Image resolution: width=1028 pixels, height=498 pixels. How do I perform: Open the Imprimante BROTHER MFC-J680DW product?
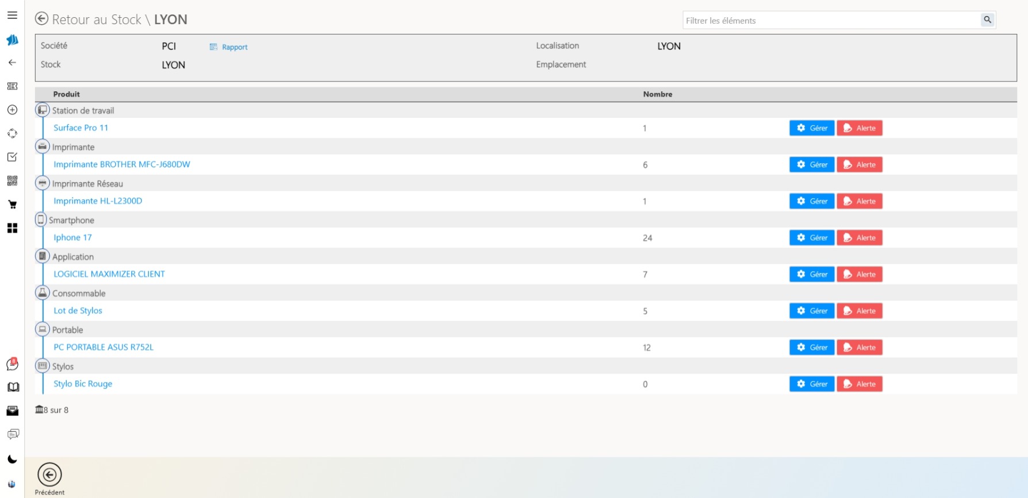coord(122,164)
